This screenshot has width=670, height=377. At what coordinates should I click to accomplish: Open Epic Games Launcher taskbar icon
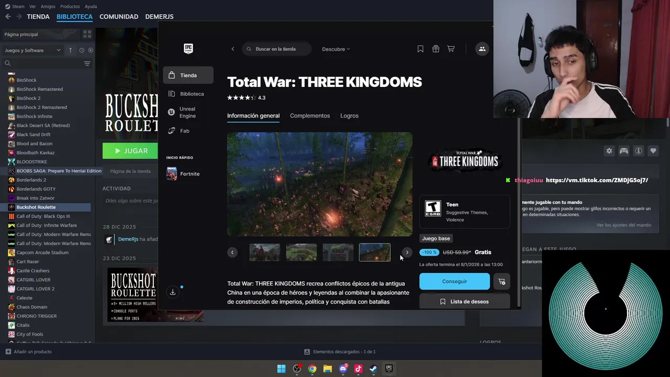389,369
